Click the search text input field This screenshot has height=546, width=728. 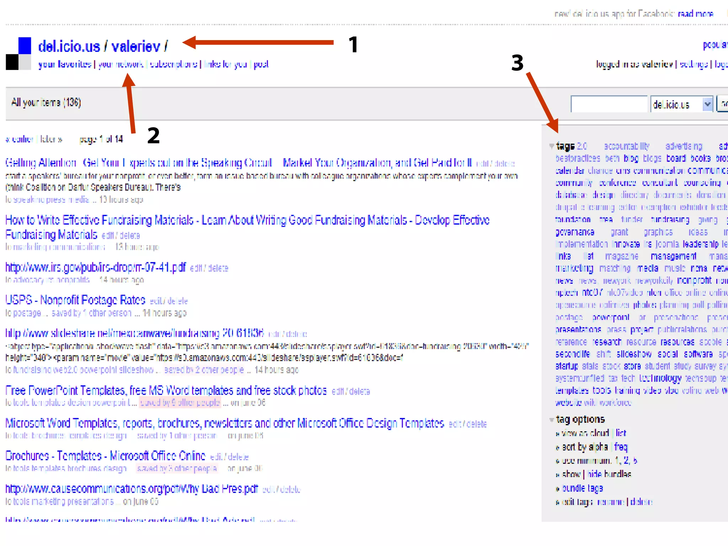[609, 104]
